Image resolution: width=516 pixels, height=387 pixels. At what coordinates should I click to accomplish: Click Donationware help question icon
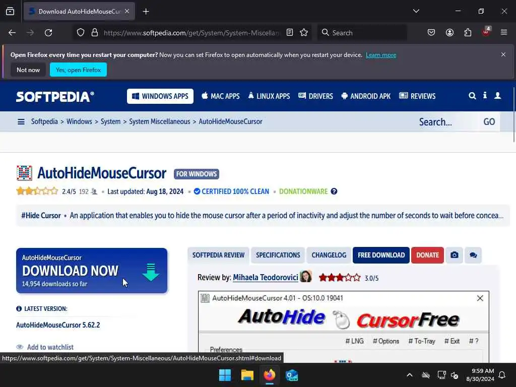(x=334, y=191)
